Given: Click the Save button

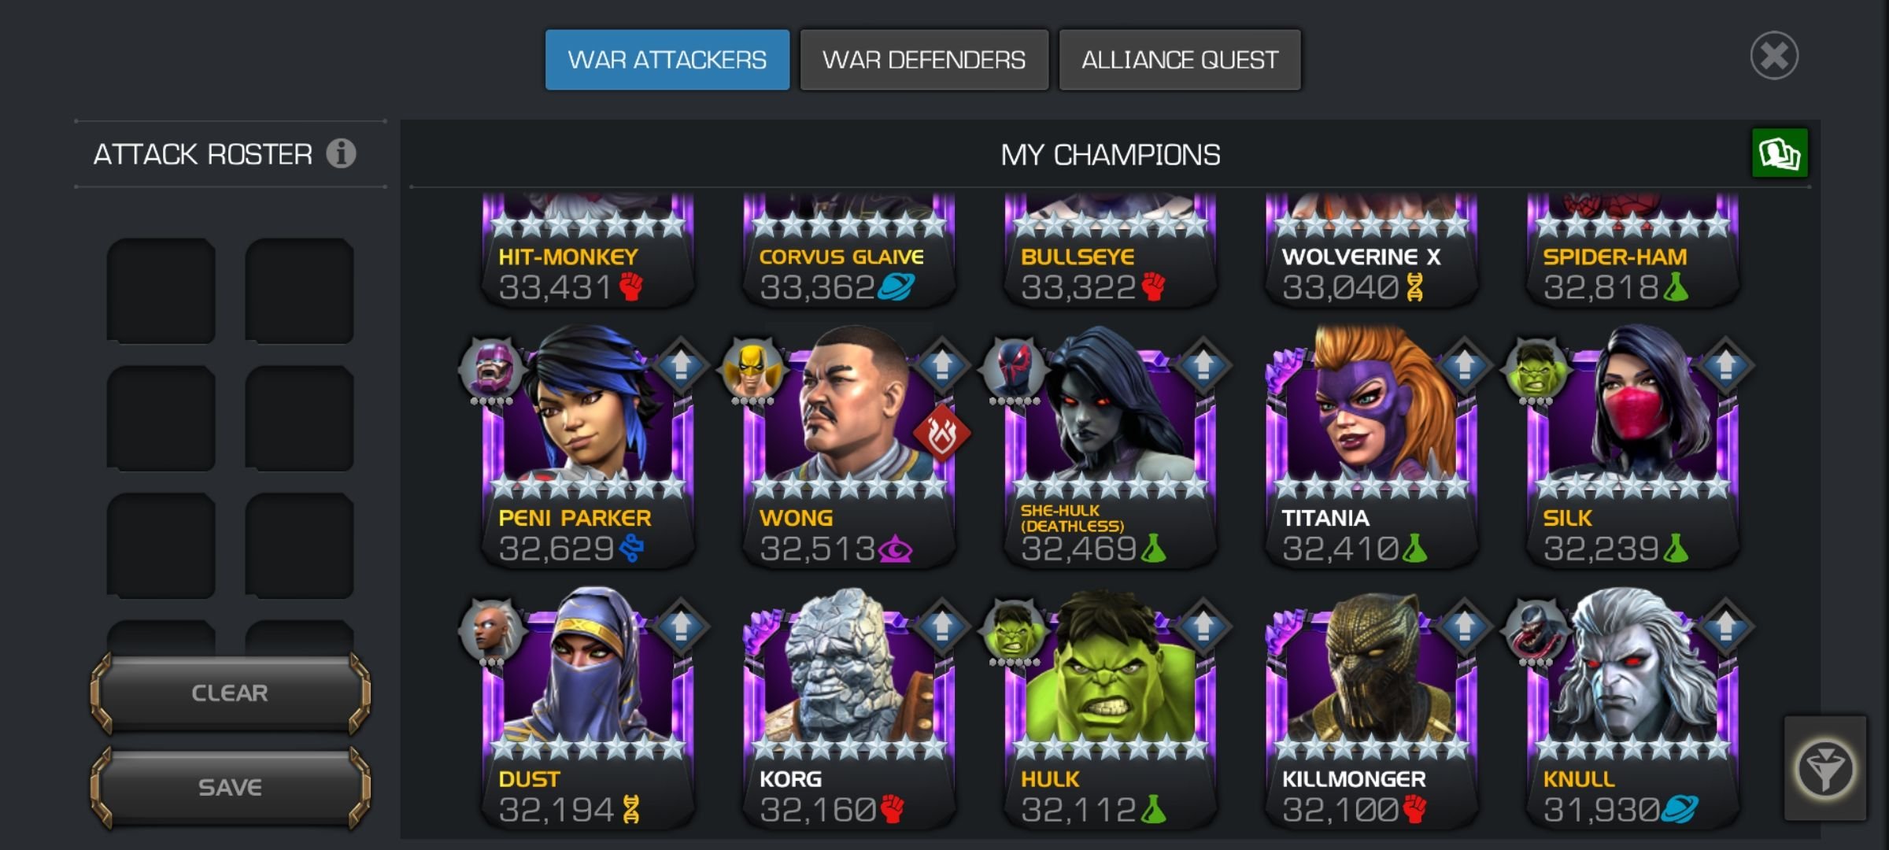Looking at the screenshot, I should click(230, 787).
